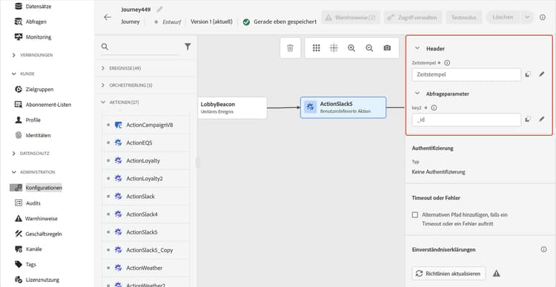Viewport: 556px width, 287px height.
Task: Edit journey name with pencil icon
Action: 160,9
